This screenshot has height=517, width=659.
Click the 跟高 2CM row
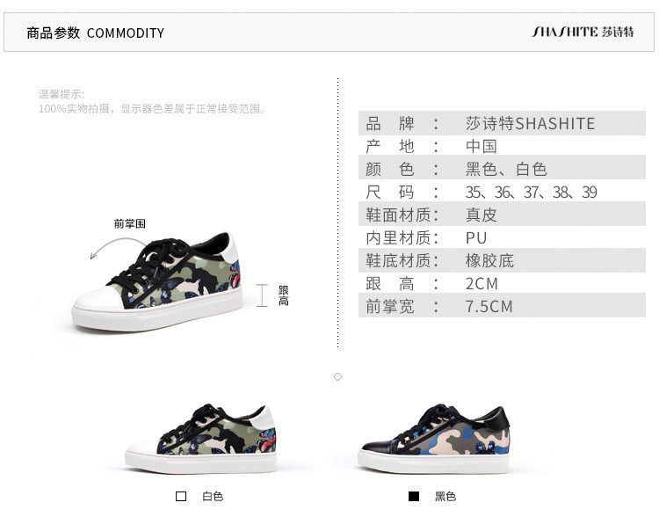[502, 283]
